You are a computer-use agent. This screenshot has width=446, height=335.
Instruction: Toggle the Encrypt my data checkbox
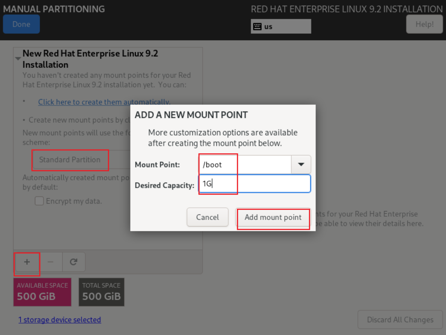point(39,201)
